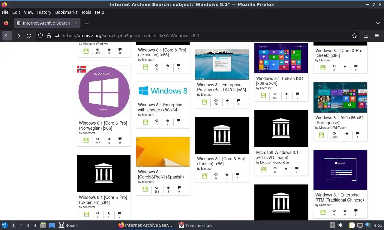Open the tracking protection shield icon
The image size is (384, 230).
pos(40,36)
